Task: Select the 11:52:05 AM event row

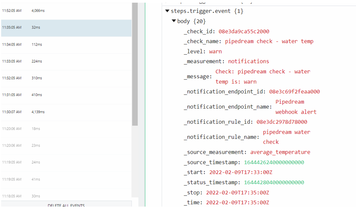Action: coord(66,11)
